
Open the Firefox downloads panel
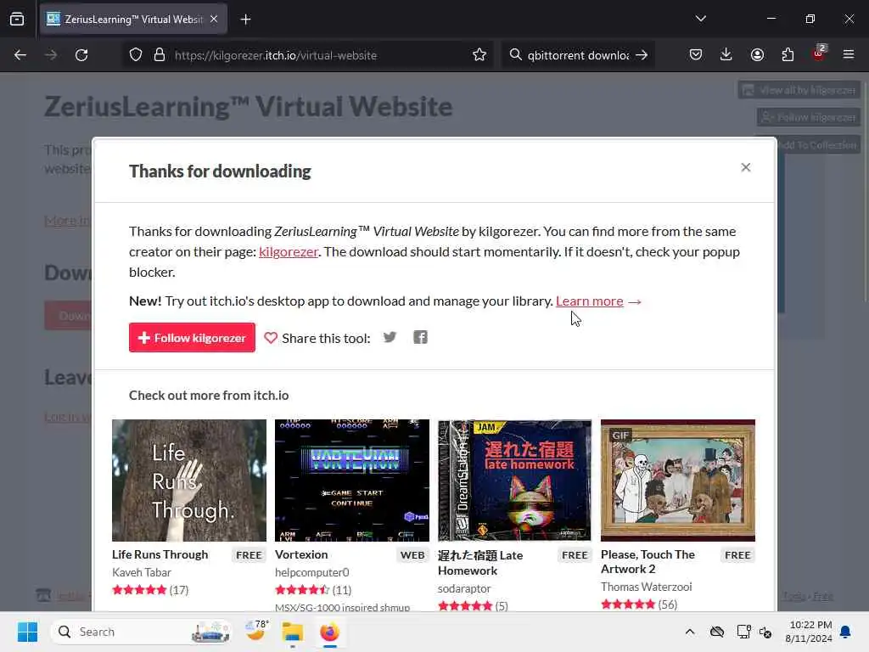point(726,54)
